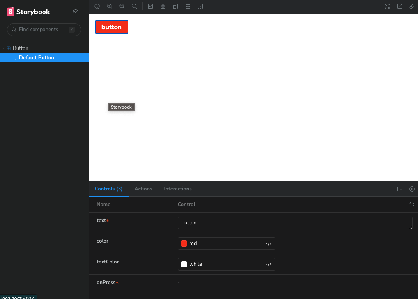Toggle the grid background icon
Viewport: 418px width, 299px height.
tap(163, 6)
